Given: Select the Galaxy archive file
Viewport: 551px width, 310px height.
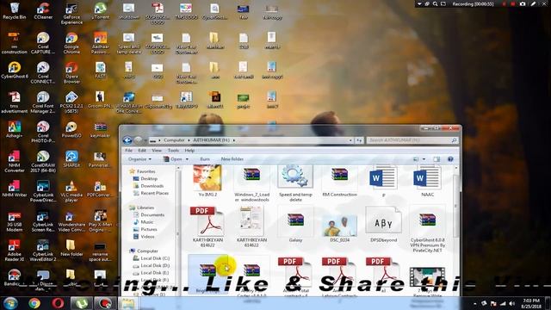Looking at the screenshot, I should pos(295,225).
